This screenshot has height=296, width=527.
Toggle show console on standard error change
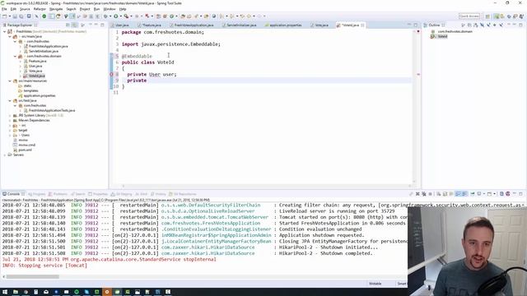(464, 194)
